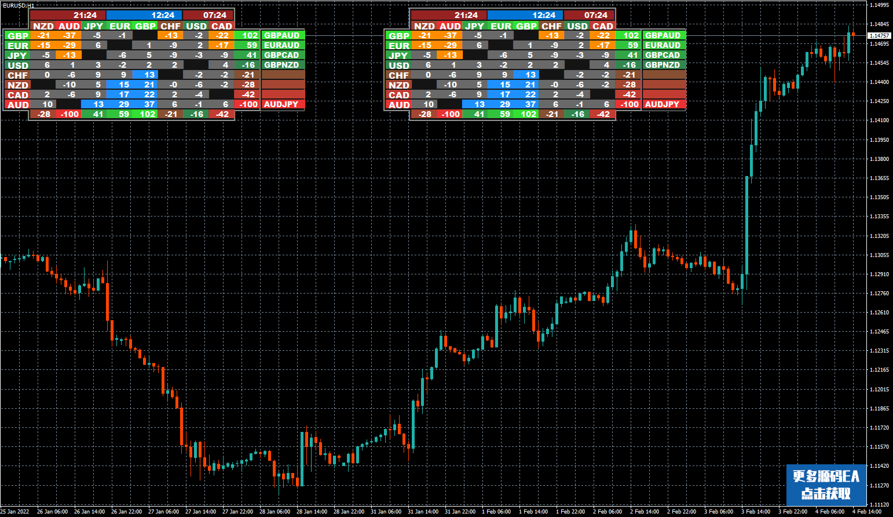Click the EURUSD,H1 chart title
The image size is (893, 517).
[x=19, y=5]
